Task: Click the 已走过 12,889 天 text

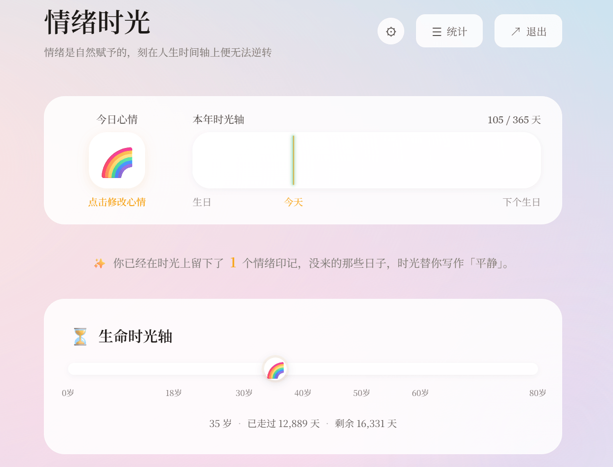Action: (283, 424)
